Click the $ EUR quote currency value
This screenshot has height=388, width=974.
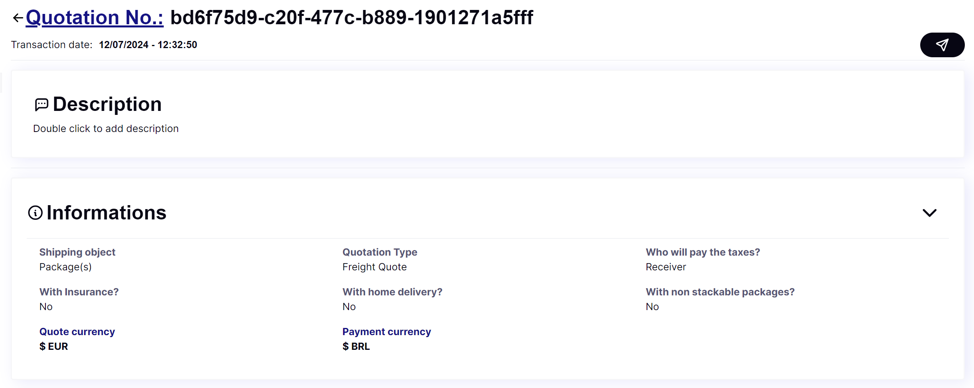point(54,346)
